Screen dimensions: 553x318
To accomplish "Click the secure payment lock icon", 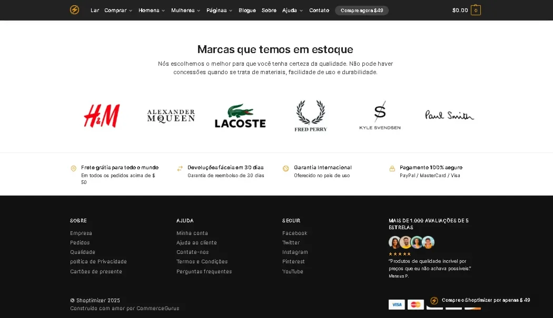I will [392, 168].
